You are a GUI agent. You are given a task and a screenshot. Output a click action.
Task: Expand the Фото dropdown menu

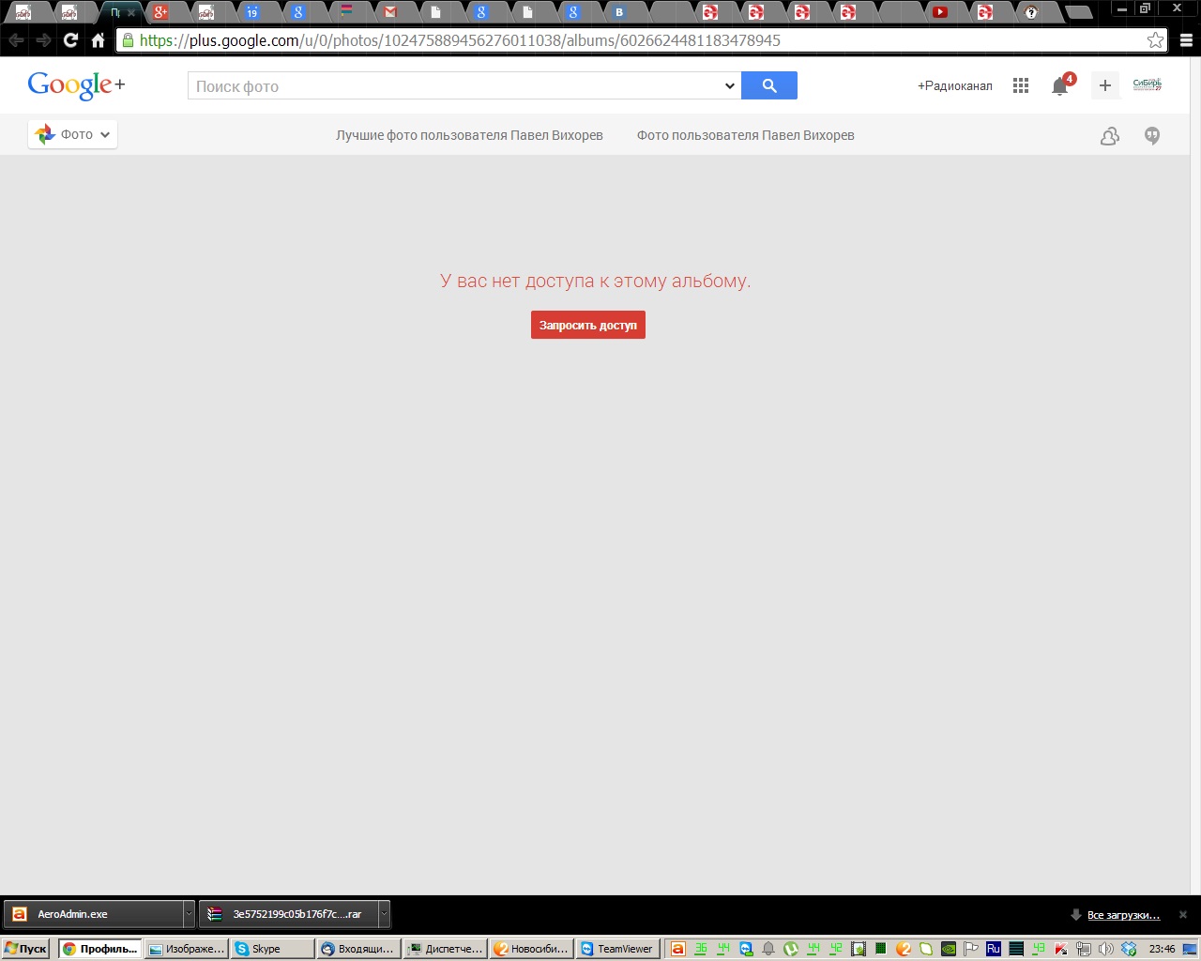point(73,135)
